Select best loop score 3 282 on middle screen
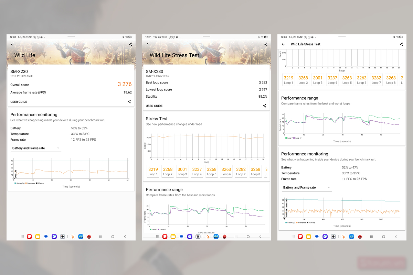The height and width of the screenshot is (275, 413). 263,82
